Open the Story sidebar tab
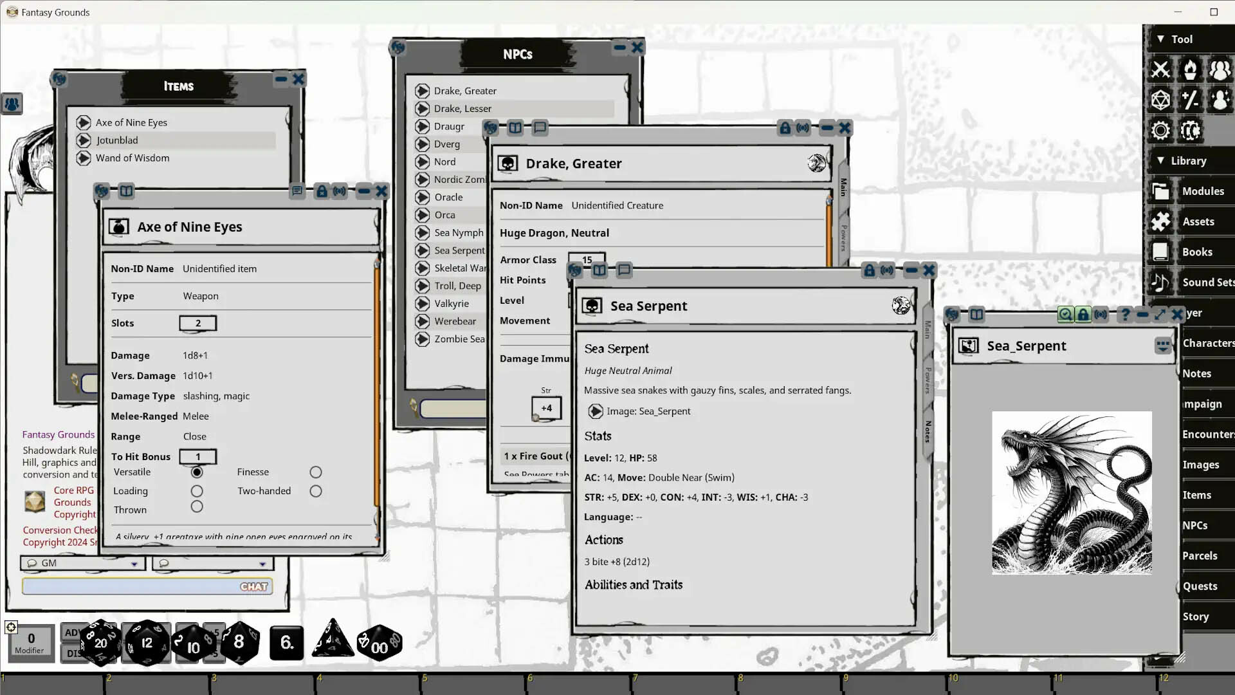The height and width of the screenshot is (695, 1235). pyautogui.click(x=1196, y=616)
